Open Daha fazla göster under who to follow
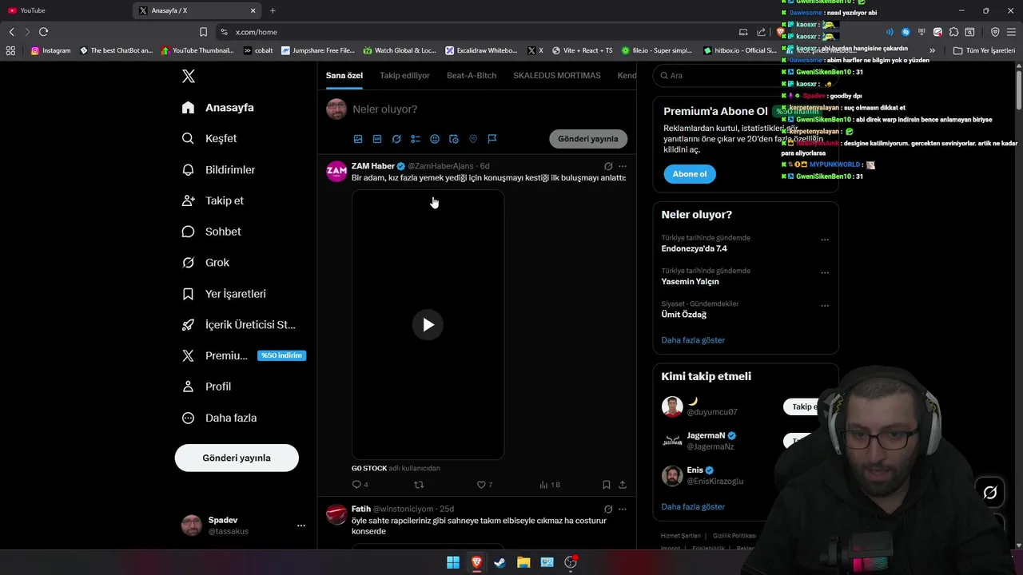Viewport: 1023px width, 575px height. (693, 507)
